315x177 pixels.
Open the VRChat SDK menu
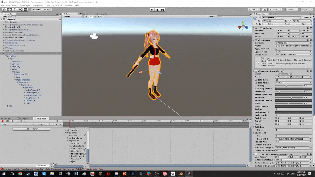point(58,5)
